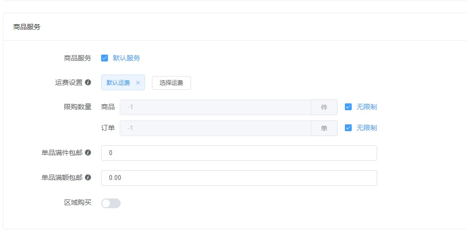Screen dimensions: 467x236
Task: Click the 订单 limit quantity input field
Action: [215, 128]
